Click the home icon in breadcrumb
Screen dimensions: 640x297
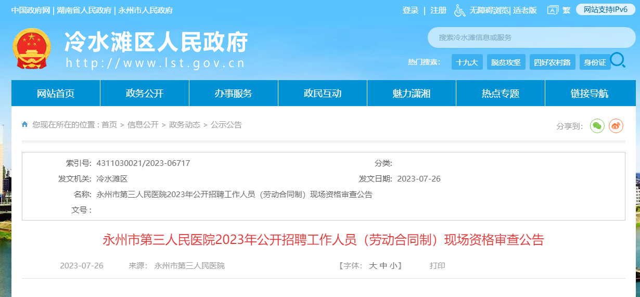coord(25,125)
